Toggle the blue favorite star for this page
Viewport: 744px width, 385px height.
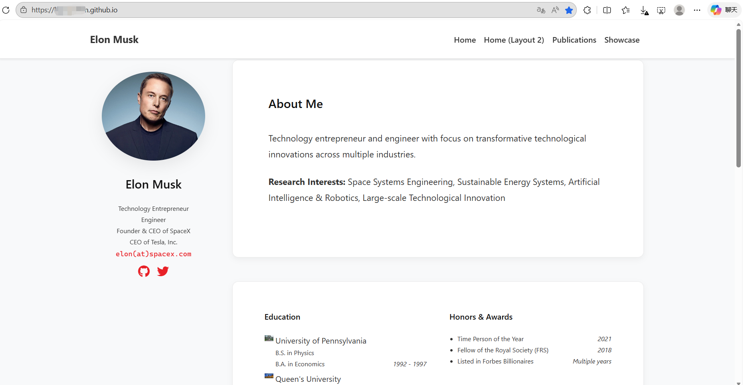click(x=569, y=10)
